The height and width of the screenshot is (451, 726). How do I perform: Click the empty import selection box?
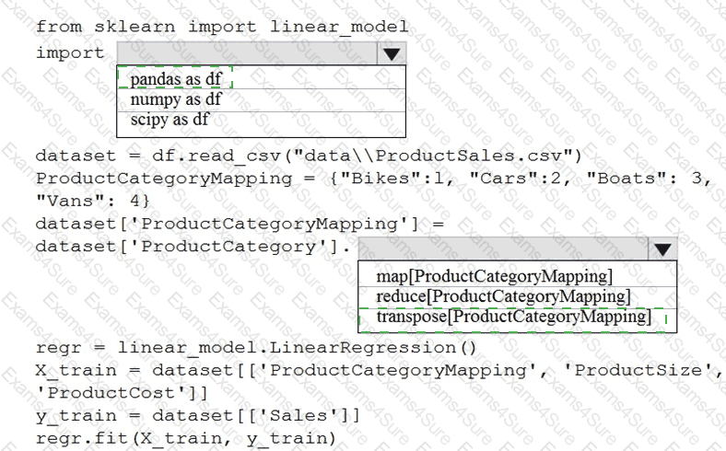click(247, 53)
